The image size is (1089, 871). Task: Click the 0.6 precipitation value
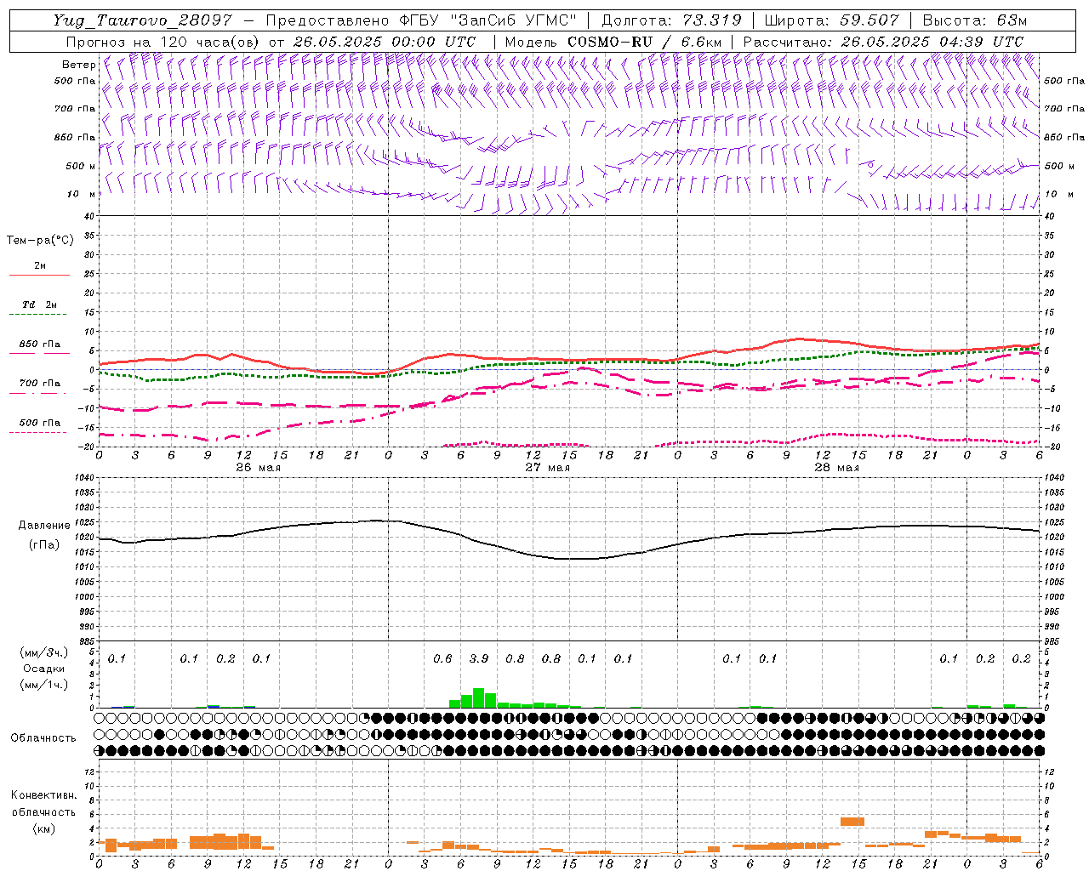pyautogui.click(x=442, y=658)
